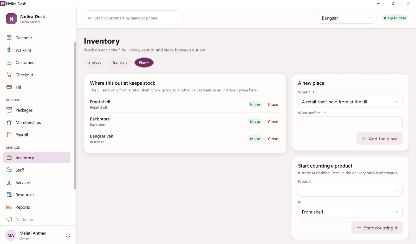416x244 pixels.
Task: Open the Payroll calculator icon
Action: coord(9,135)
